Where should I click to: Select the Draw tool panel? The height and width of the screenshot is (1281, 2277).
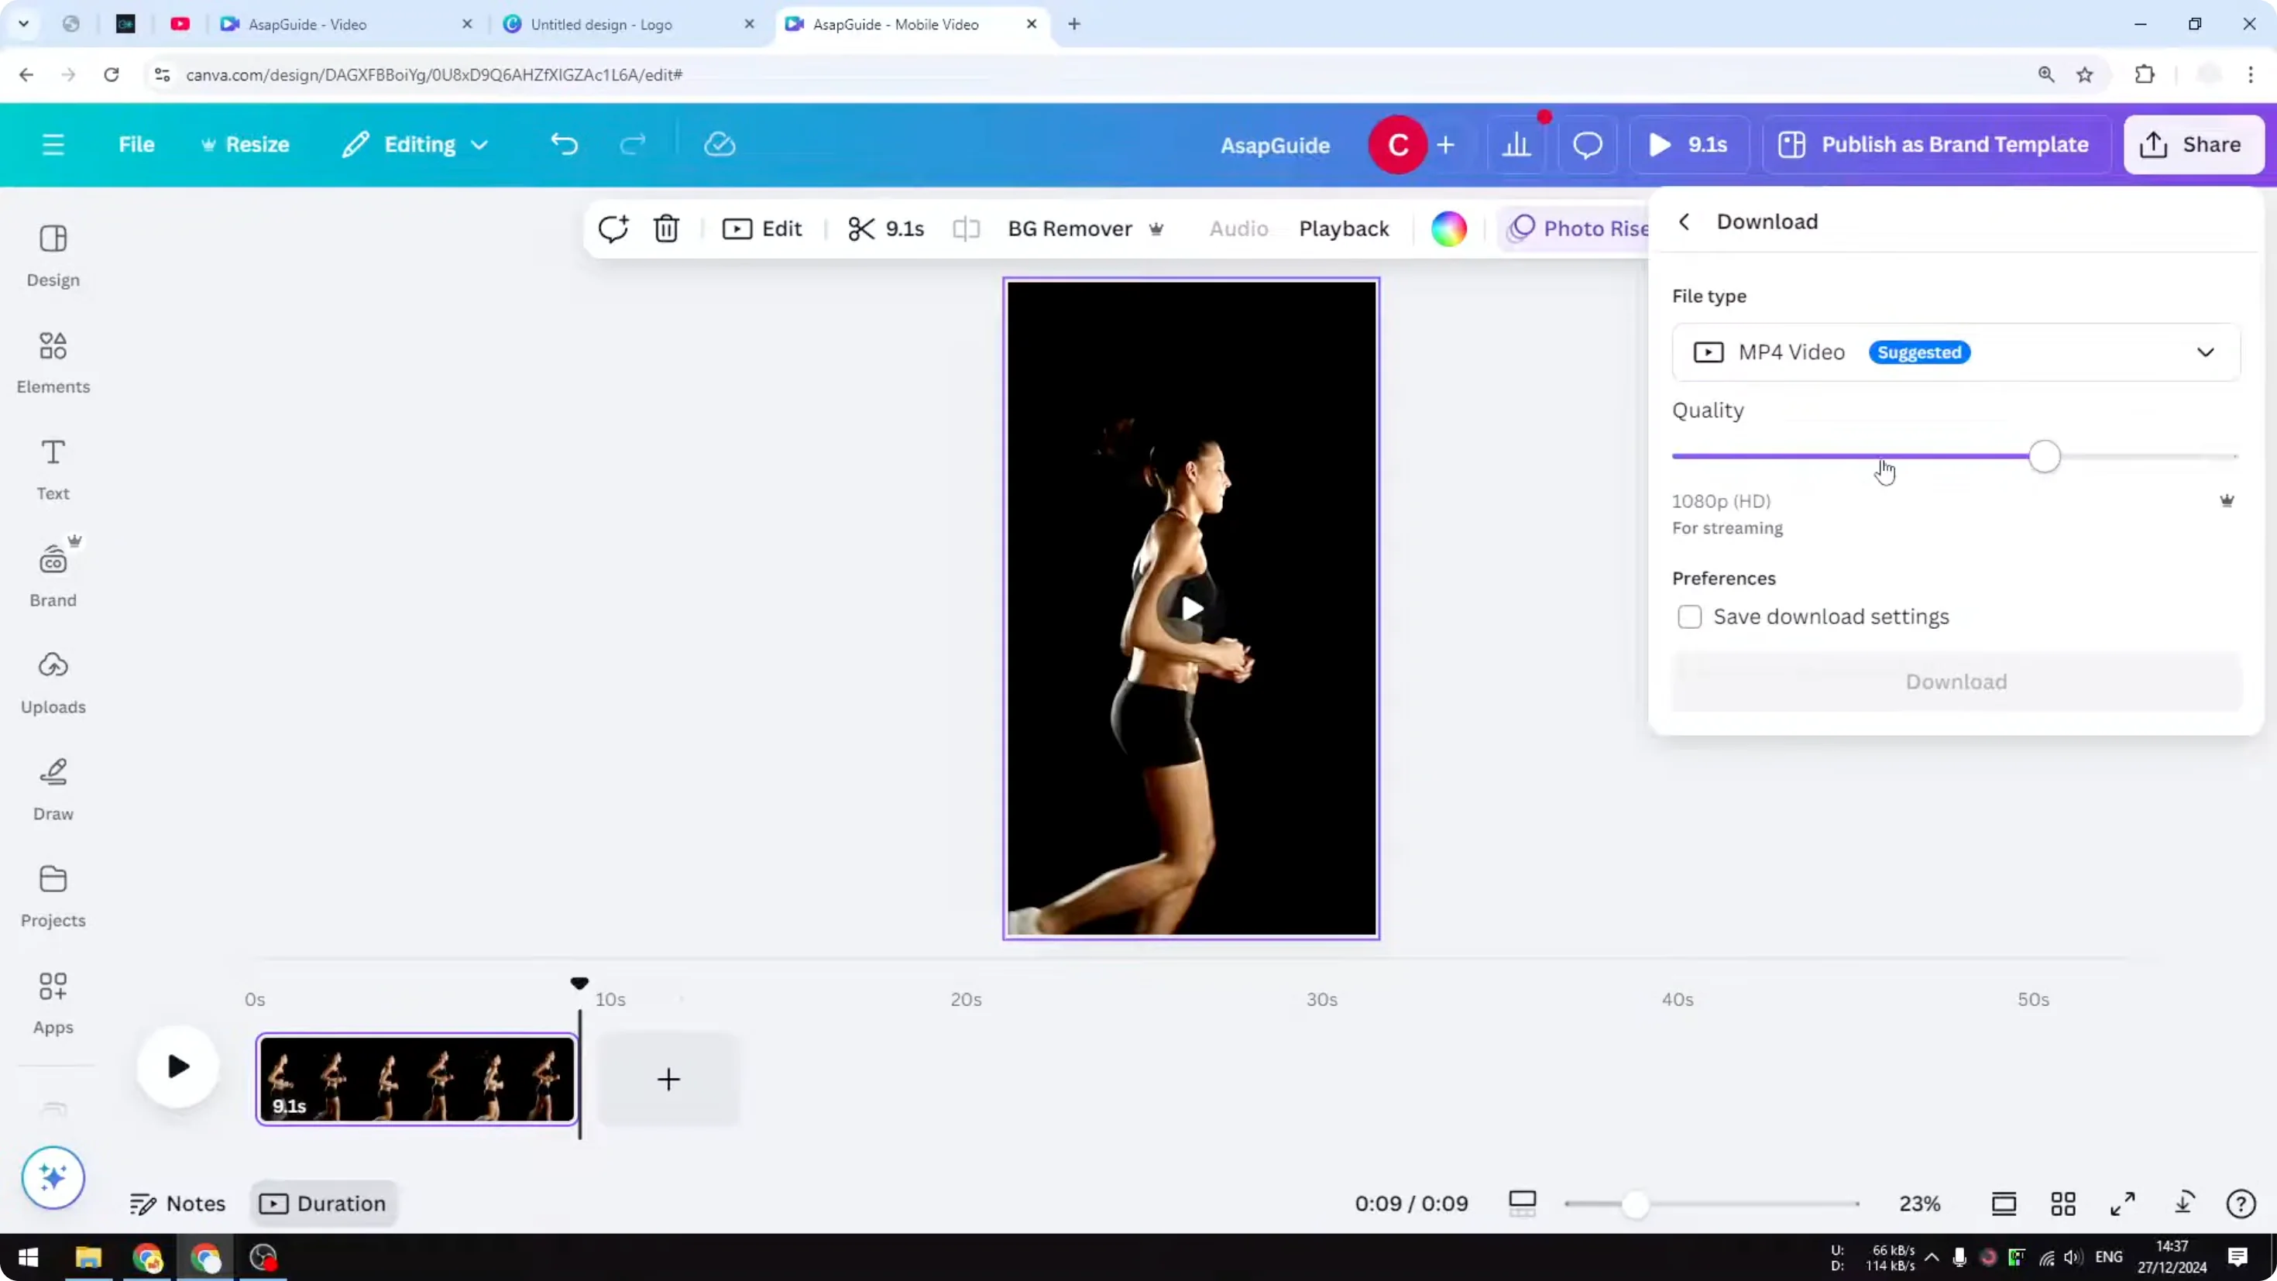tap(52, 787)
